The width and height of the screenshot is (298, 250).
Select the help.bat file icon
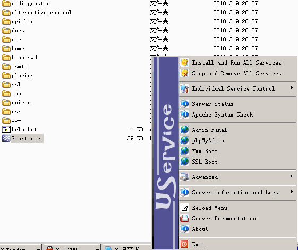click(6, 129)
